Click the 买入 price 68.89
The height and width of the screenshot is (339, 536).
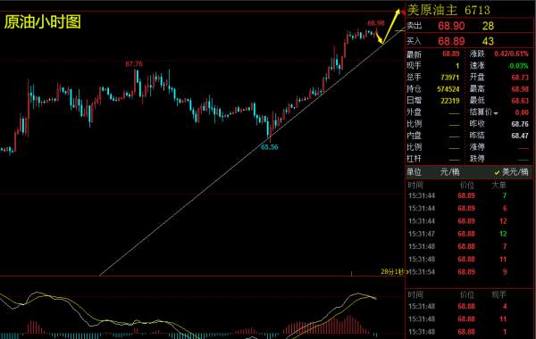pyautogui.click(x=451, y=41)
